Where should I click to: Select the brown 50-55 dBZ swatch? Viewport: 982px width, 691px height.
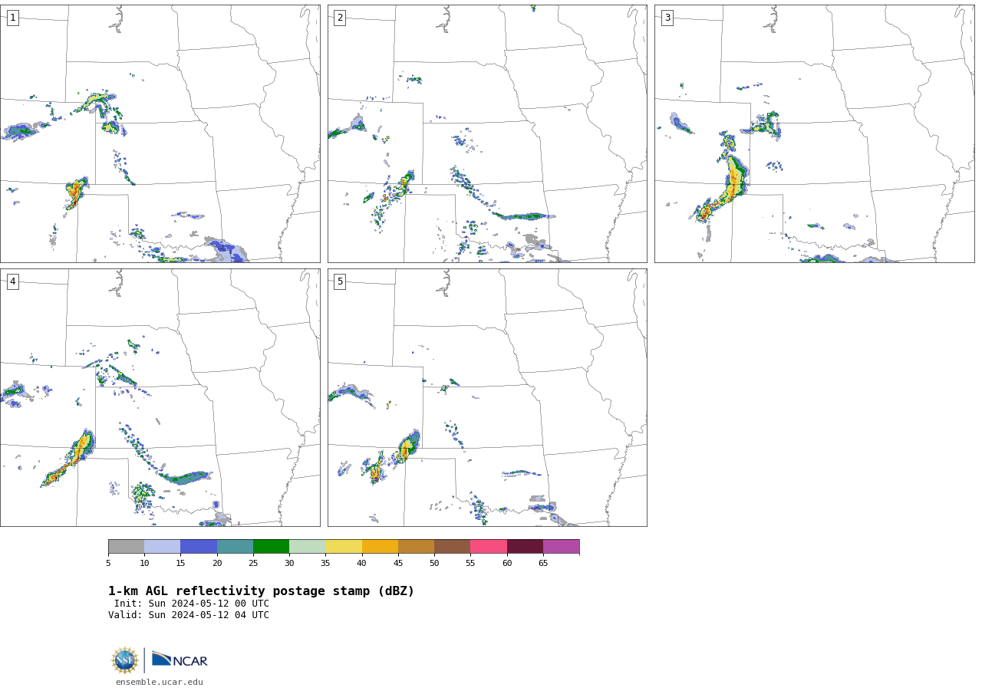[452, 547]
